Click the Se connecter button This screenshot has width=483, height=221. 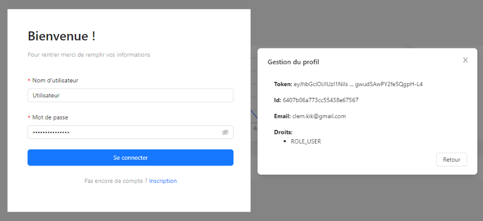tap(130, 158)
